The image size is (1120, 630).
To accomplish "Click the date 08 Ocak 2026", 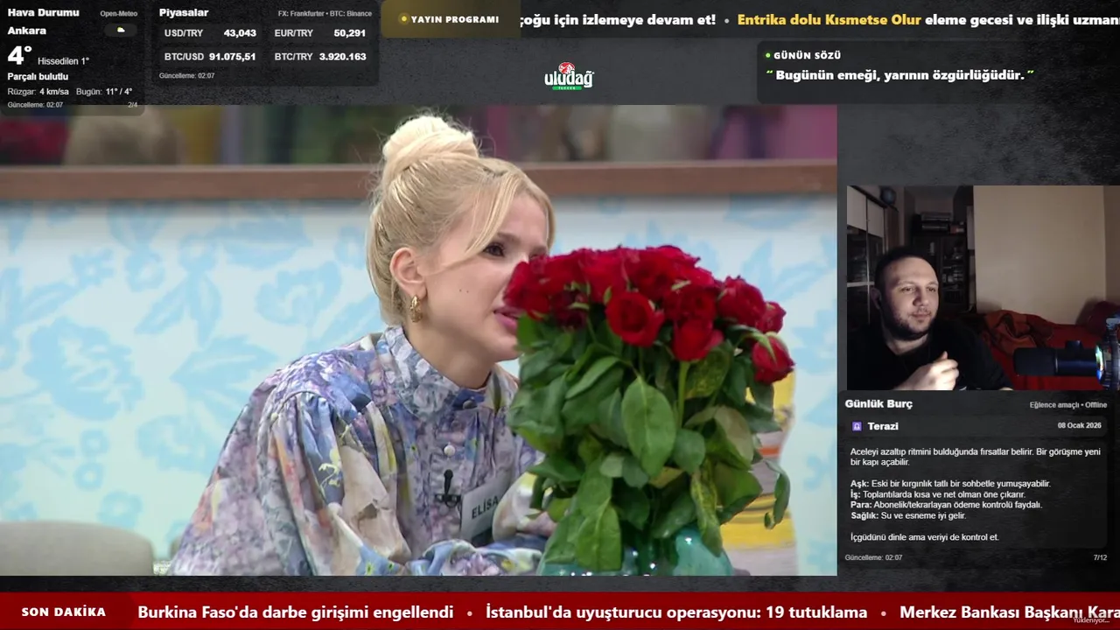I will [1079, 425].
